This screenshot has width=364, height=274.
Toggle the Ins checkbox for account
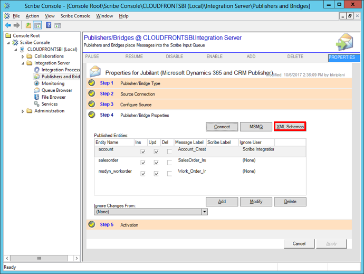click(143, 152)
